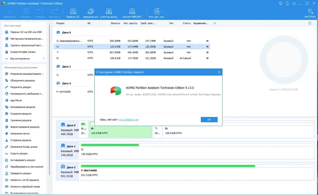Screen dimensions: 318x195
Task: Open the free backup toolbar tool
Action: pyautogui.click(x=157, y=13)
